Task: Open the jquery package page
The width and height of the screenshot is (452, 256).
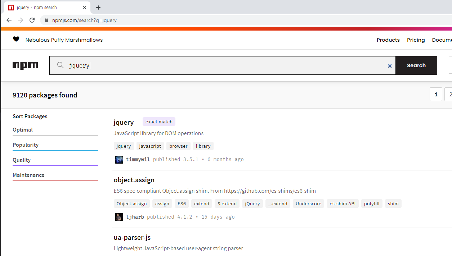Action: [124, 122]
